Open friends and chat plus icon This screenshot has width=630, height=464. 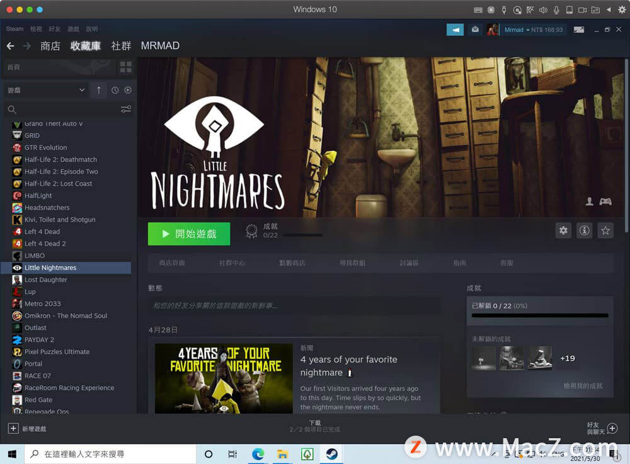click(x=612, y=428)
